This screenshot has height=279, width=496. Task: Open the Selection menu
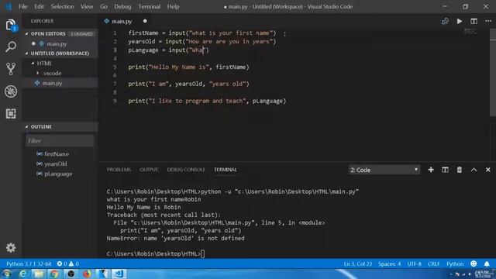tap(62, 7)
